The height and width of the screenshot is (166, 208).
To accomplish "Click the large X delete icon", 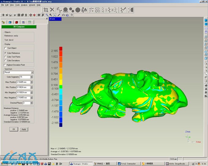I will pos(52,10).
